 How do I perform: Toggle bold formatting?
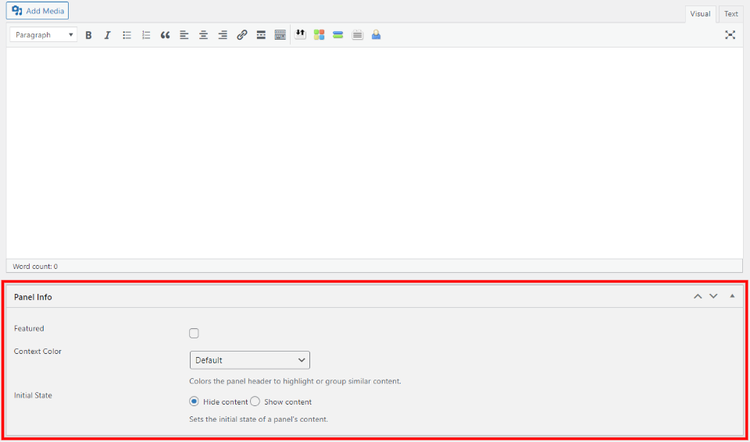pyautogui.click(x=88, y=35)
